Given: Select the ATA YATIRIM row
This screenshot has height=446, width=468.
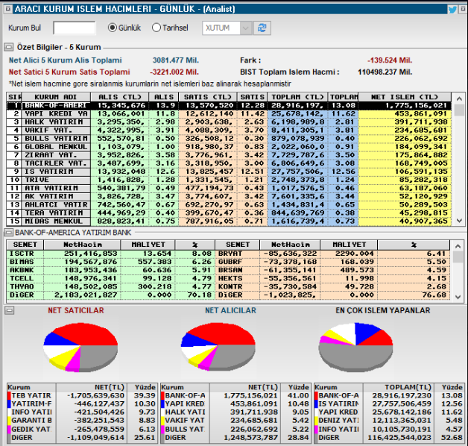Looking at the screenshot, I should pos(229,188).
